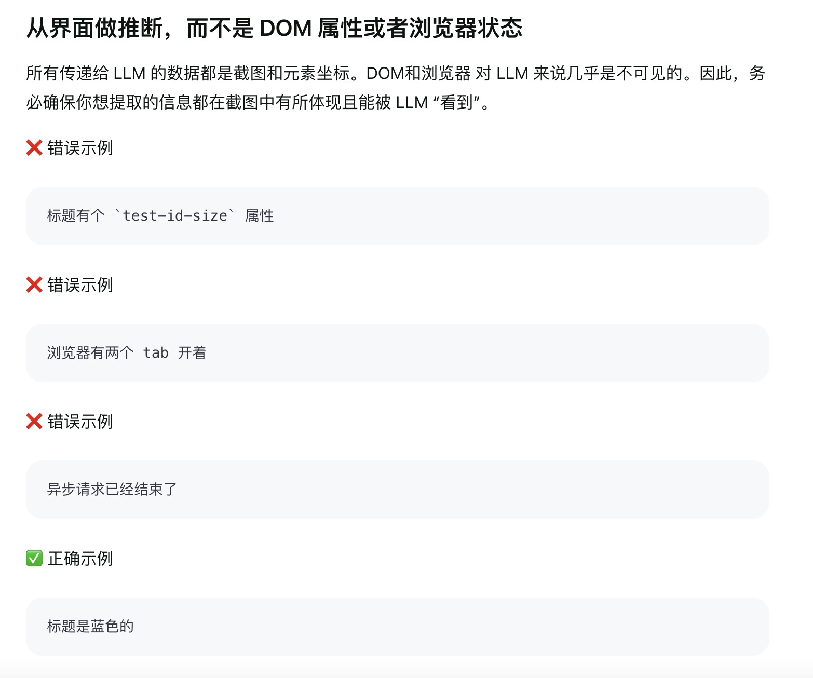The width and height of the screenshot is (813, 678).
Task: Click the word DOM in the heading
Action: pos(285,28)
